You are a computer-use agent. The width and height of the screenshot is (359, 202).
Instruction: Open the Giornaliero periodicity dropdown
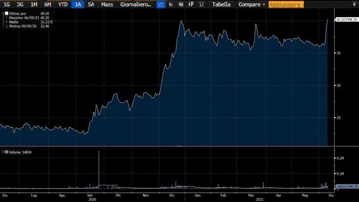pyautogui.click(x=136, y=4)
